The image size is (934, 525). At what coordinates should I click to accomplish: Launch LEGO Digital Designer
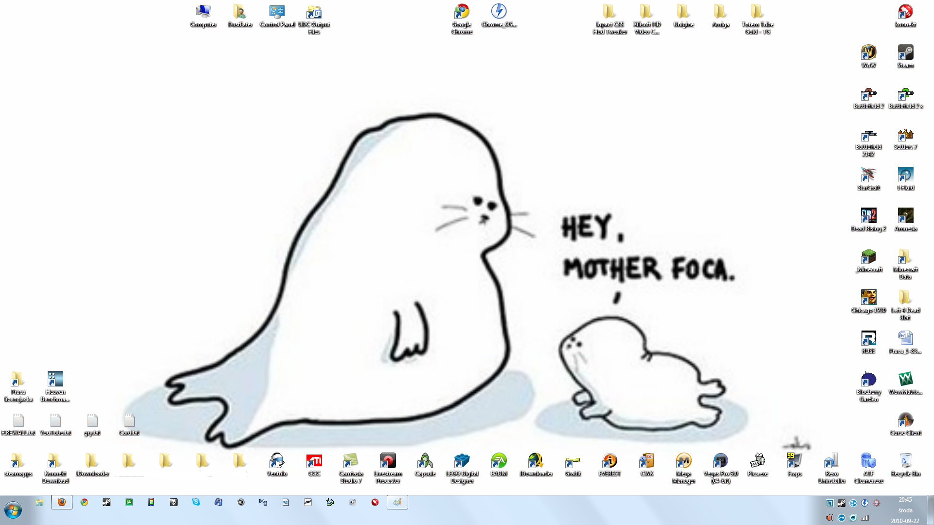[x=462, y=469]
